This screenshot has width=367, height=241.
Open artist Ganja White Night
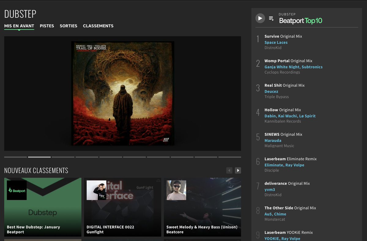point(282,67)
